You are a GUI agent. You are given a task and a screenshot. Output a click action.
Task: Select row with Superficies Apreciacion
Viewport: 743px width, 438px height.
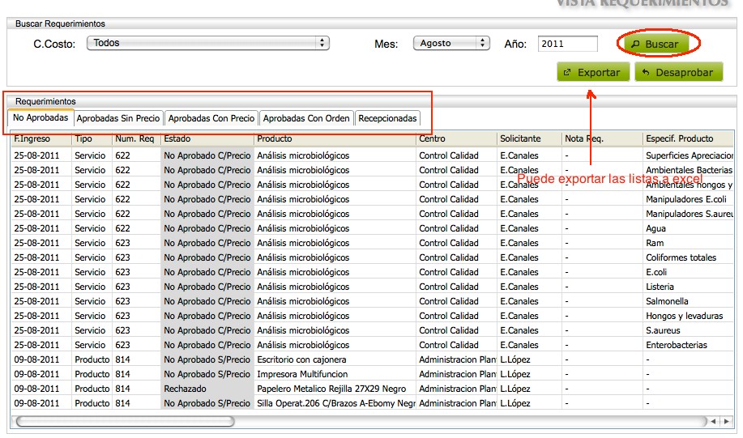(x=372, y=155)
